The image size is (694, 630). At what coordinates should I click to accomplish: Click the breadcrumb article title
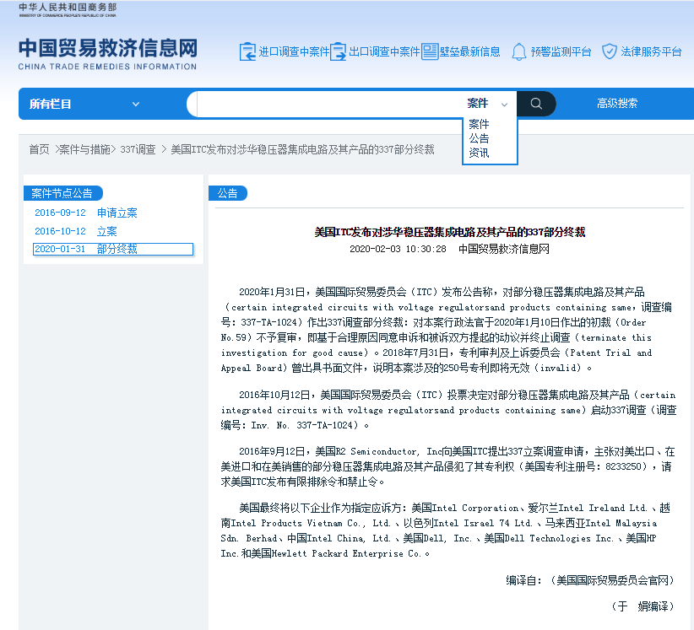coord(302,149)
